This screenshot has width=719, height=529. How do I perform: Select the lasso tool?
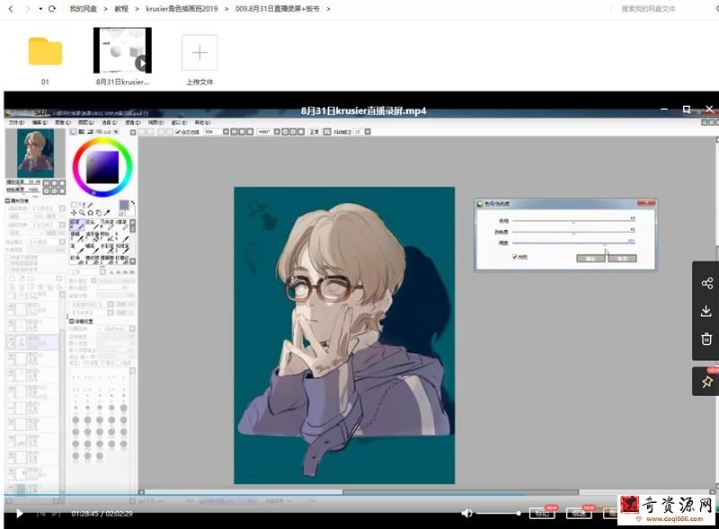(82, 205)
